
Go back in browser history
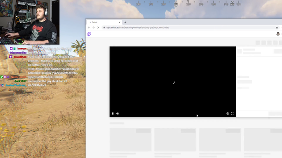89,27
